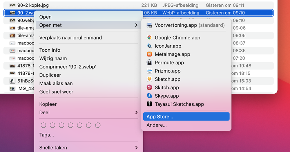Click the Google Chrome icon
290x152 pixels.
coord(149,37)
